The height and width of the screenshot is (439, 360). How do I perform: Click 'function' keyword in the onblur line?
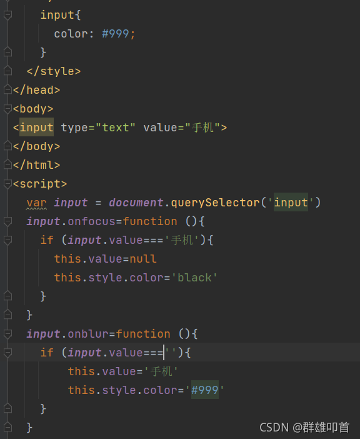click(x=143, y=334)
